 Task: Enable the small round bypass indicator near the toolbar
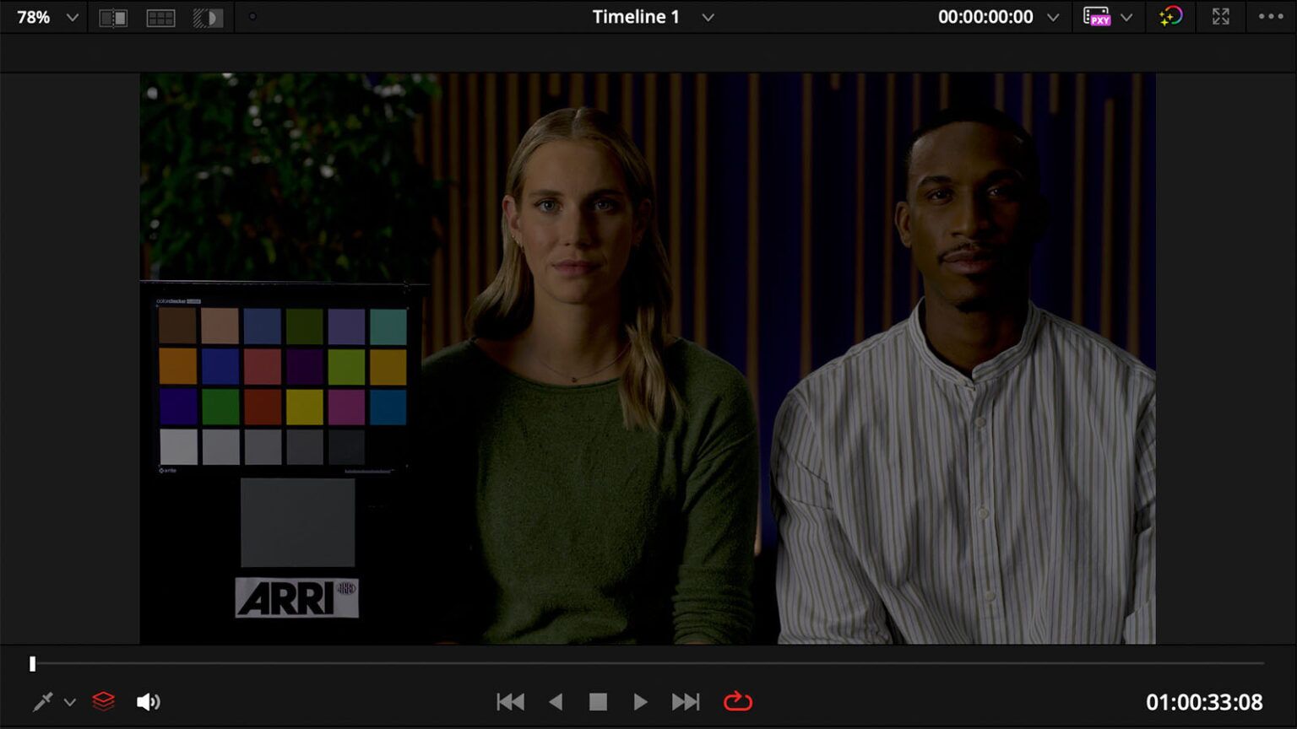(x=252, y=16)
